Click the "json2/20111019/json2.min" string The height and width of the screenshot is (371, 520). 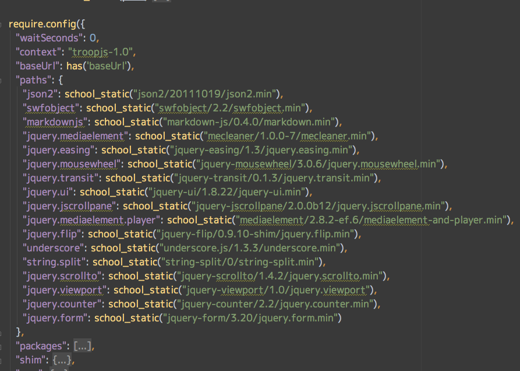pyautogui.click(x=204, y=94)
